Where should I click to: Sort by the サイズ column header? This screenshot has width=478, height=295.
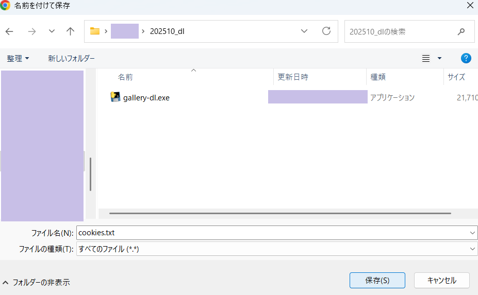point(456,77)
